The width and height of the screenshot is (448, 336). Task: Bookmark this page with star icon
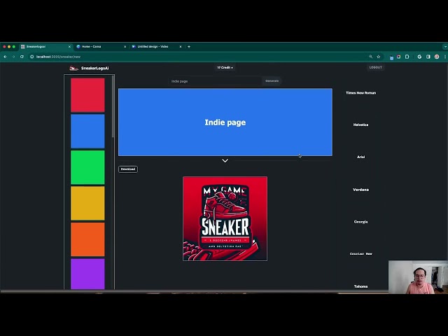379,57
